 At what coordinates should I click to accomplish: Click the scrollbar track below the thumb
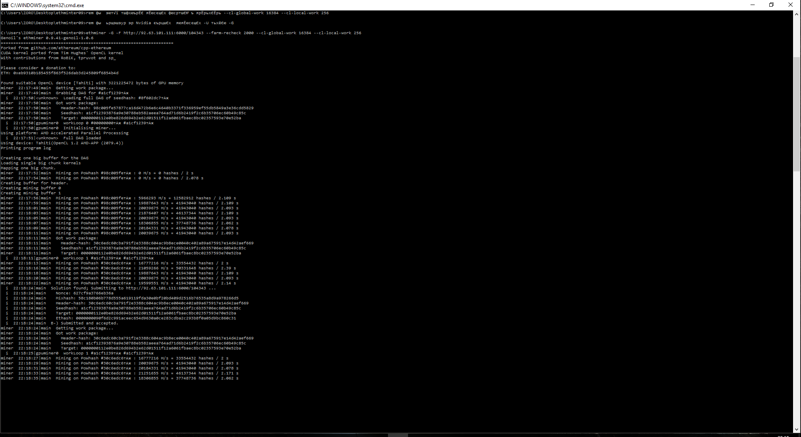point(796,292)
